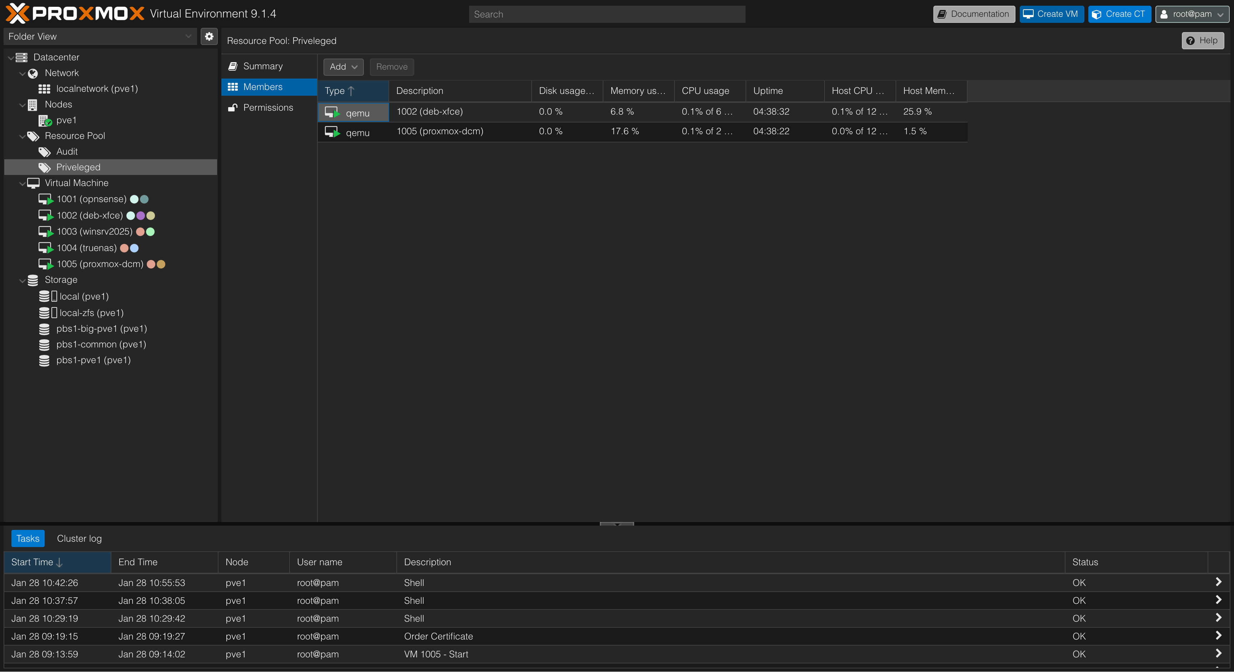
Task: Open VM 1003 (winsrv2025) via its monitor icon
Action: pos(45,232)
